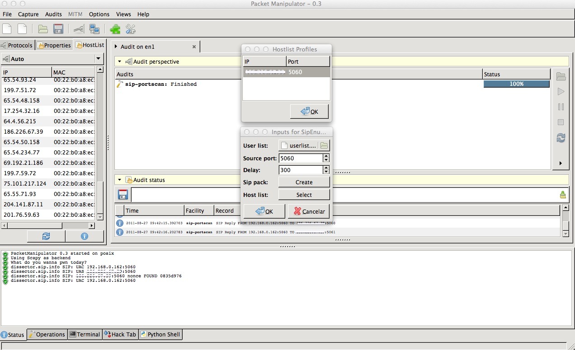Open the Terminal bottom tab
Viewport: 575px width, 350px height.
[85, 335]
